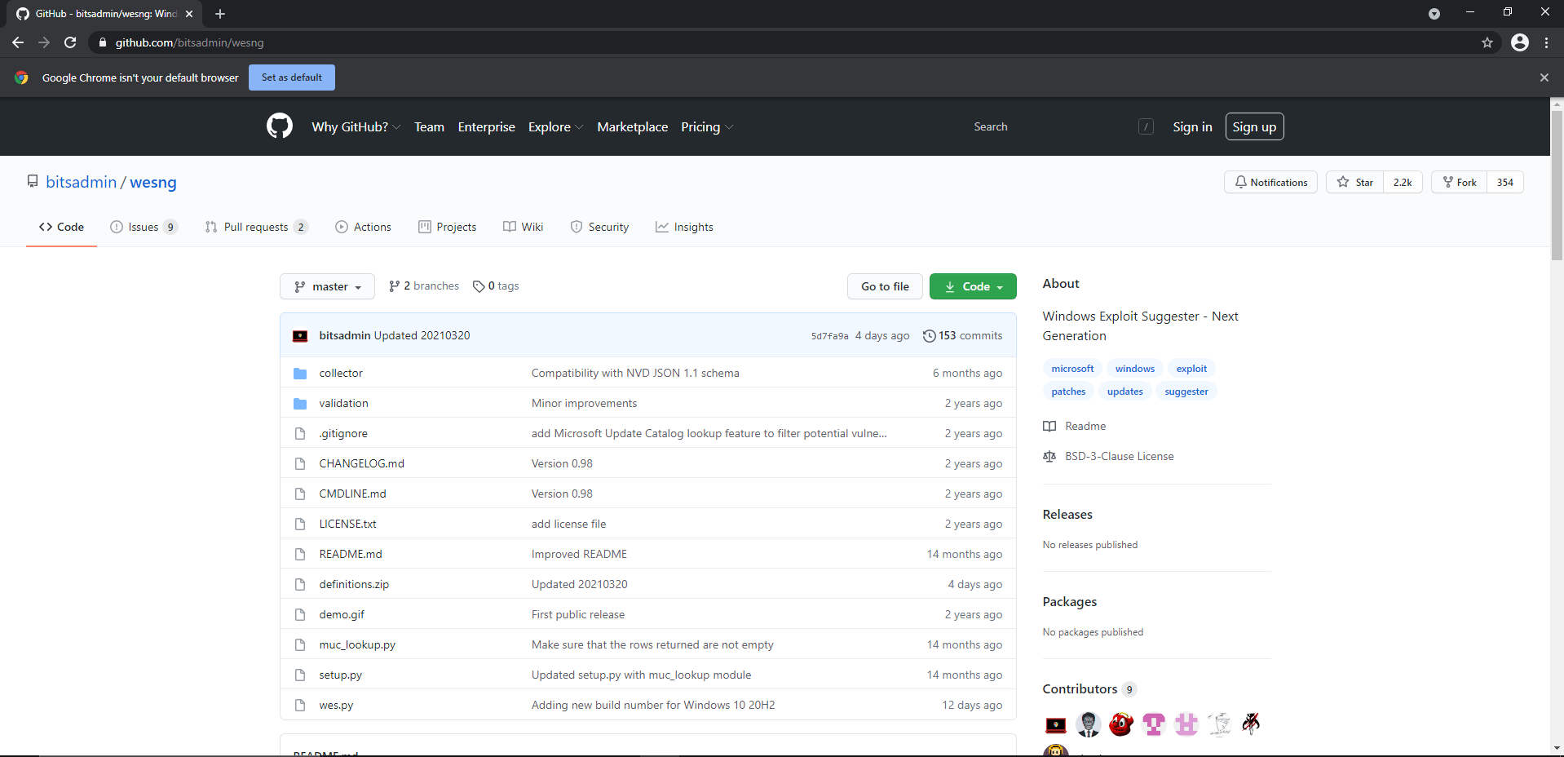
Task: Open muc_lookup.py file
Action: pos(357,644)
